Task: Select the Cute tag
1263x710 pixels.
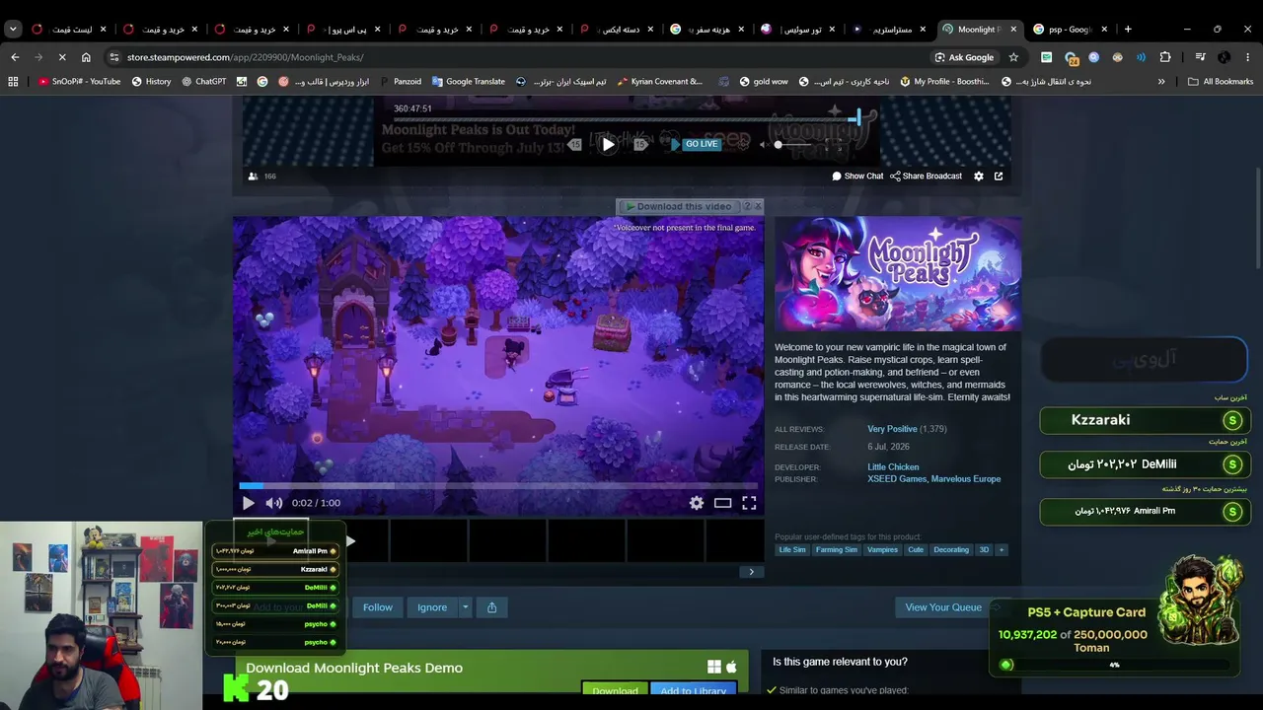Action: point(916,550)
